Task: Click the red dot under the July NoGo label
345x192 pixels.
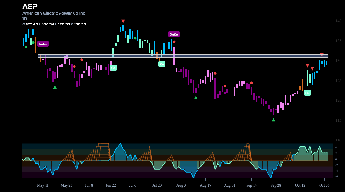Action: (174, 42)
